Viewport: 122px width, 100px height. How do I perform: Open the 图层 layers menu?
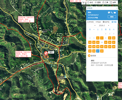tap(98, 2)
